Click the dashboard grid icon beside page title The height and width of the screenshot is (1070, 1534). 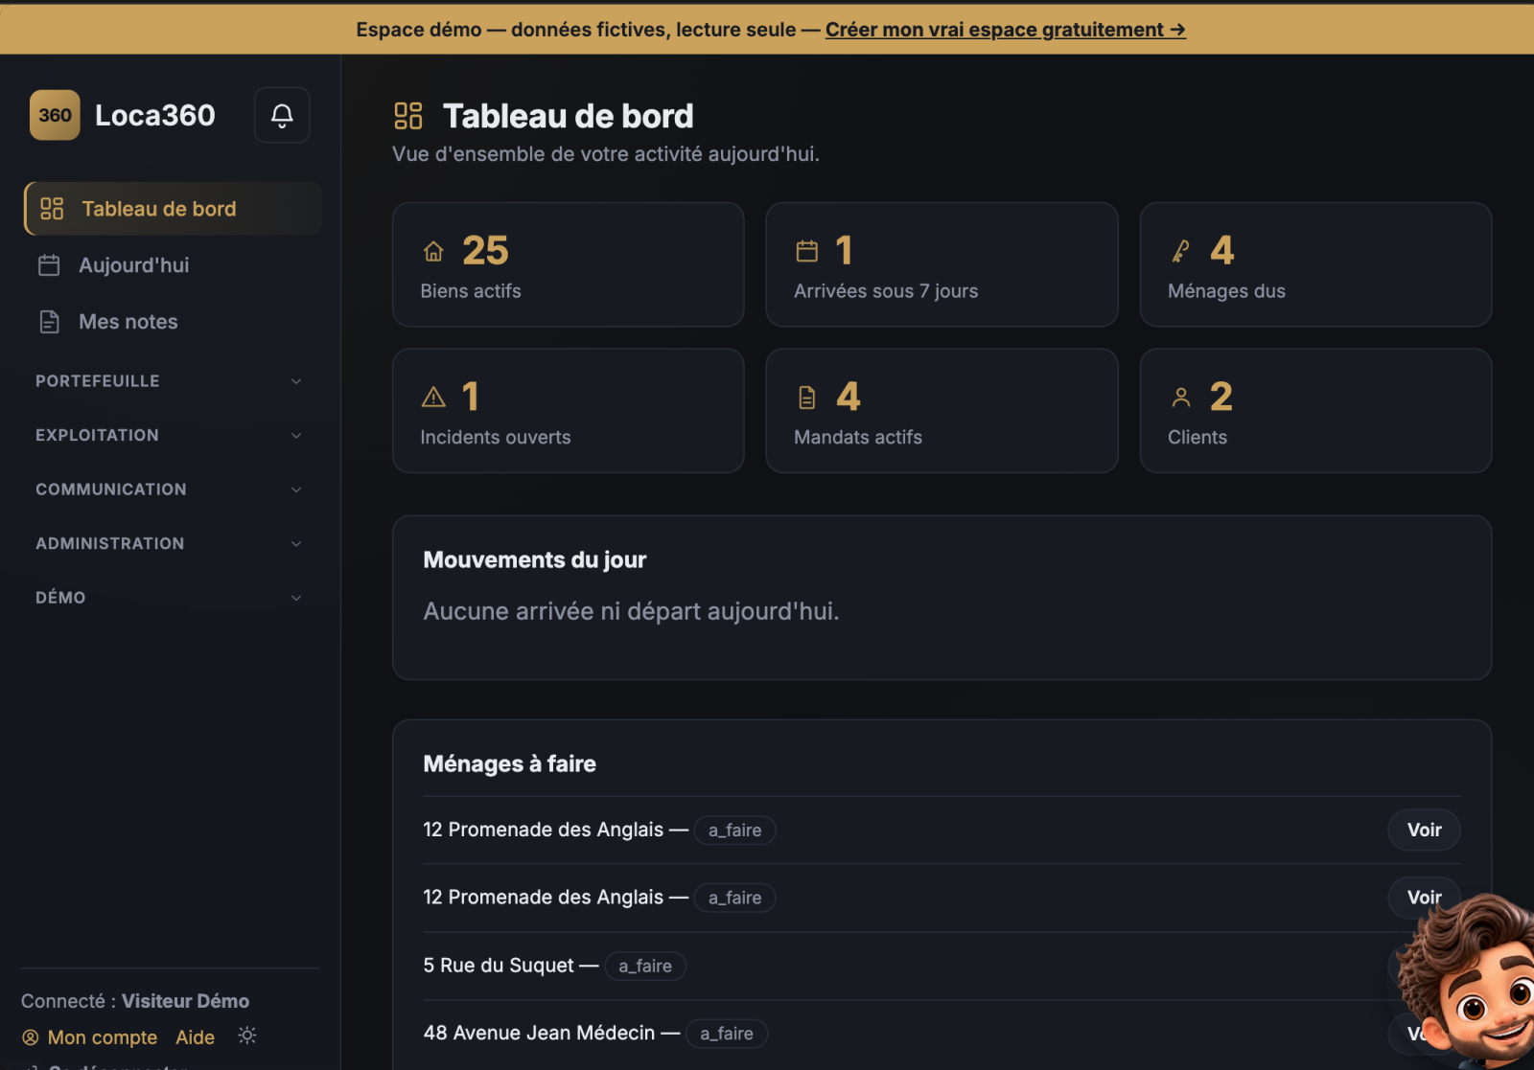(x=408, y=116)
